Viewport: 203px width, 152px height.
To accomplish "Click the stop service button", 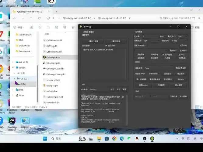I will pyautogui.click(x=180, y=74).
